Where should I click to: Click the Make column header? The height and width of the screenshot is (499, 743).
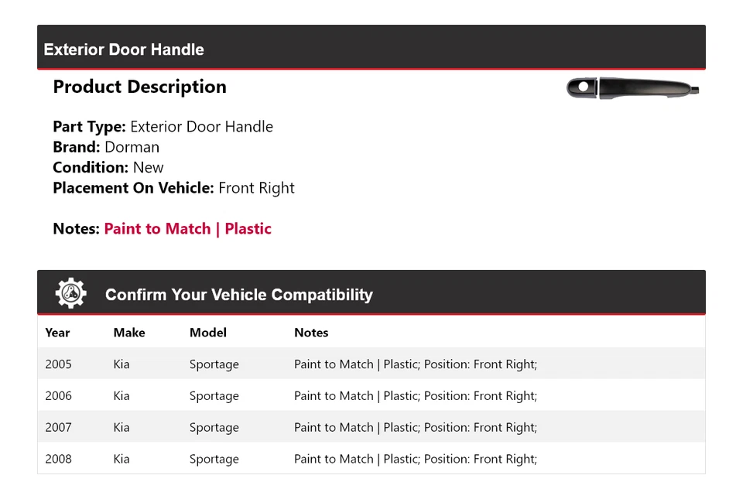[x=129, y=333]
